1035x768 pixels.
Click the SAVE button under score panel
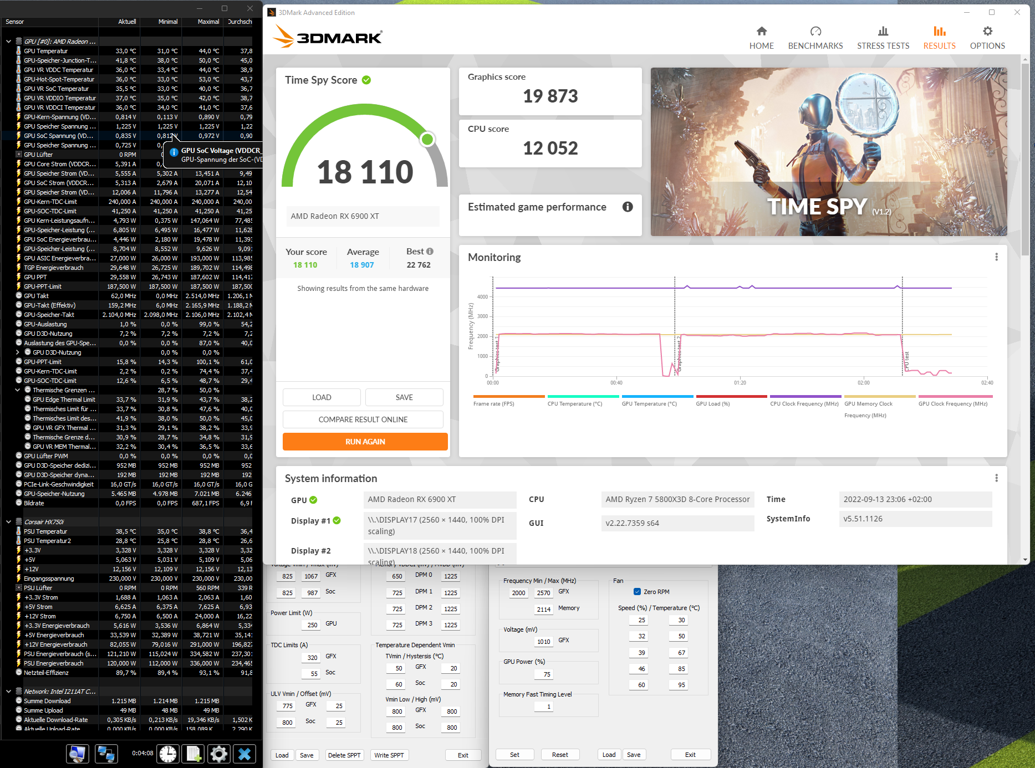coord(404,397)
